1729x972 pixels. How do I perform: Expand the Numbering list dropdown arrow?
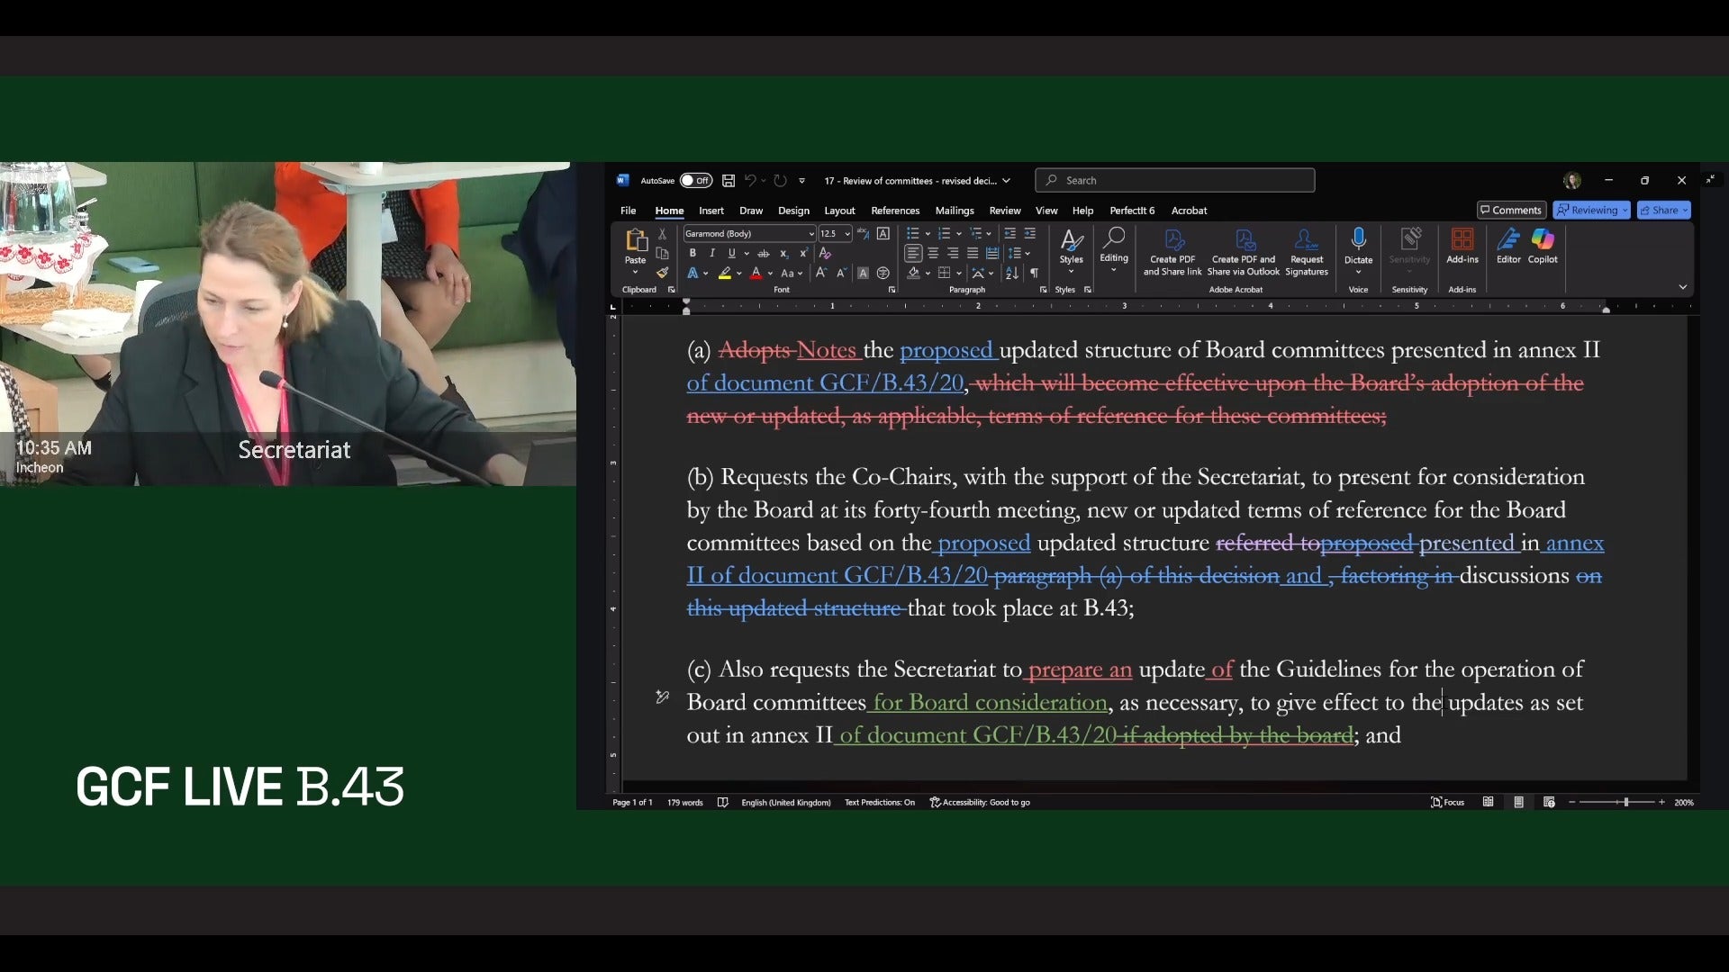[x=959, y=234]
